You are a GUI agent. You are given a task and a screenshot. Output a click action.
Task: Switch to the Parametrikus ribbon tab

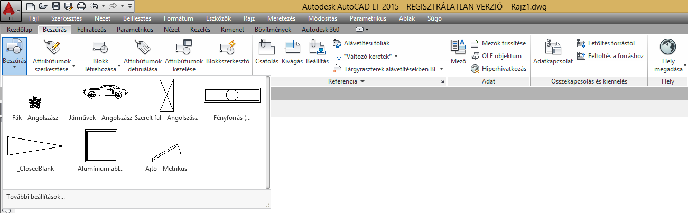(135, 30)
